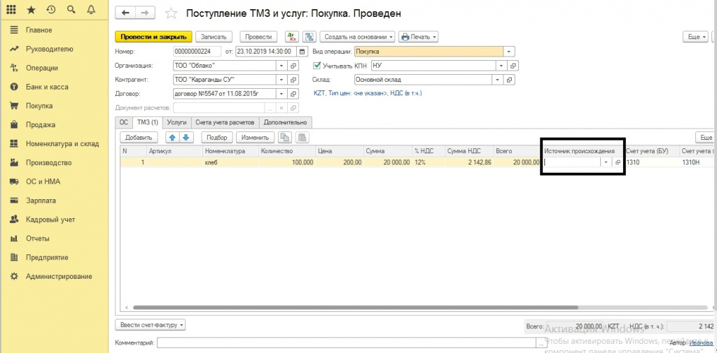Copy rows icon next to Изменить

point(285,137)
